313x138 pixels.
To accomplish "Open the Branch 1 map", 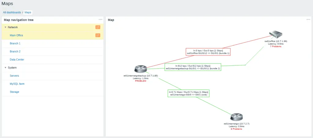I will pyautogui.click(x=15, y=43).
